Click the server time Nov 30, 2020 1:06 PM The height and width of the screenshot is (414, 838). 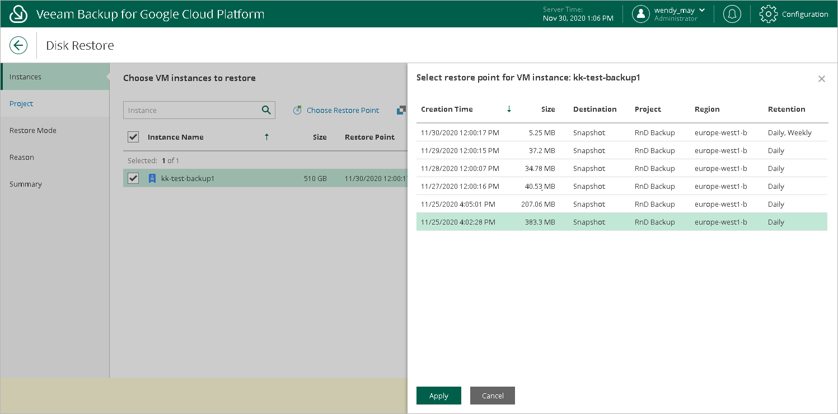(x=578, y=18)
